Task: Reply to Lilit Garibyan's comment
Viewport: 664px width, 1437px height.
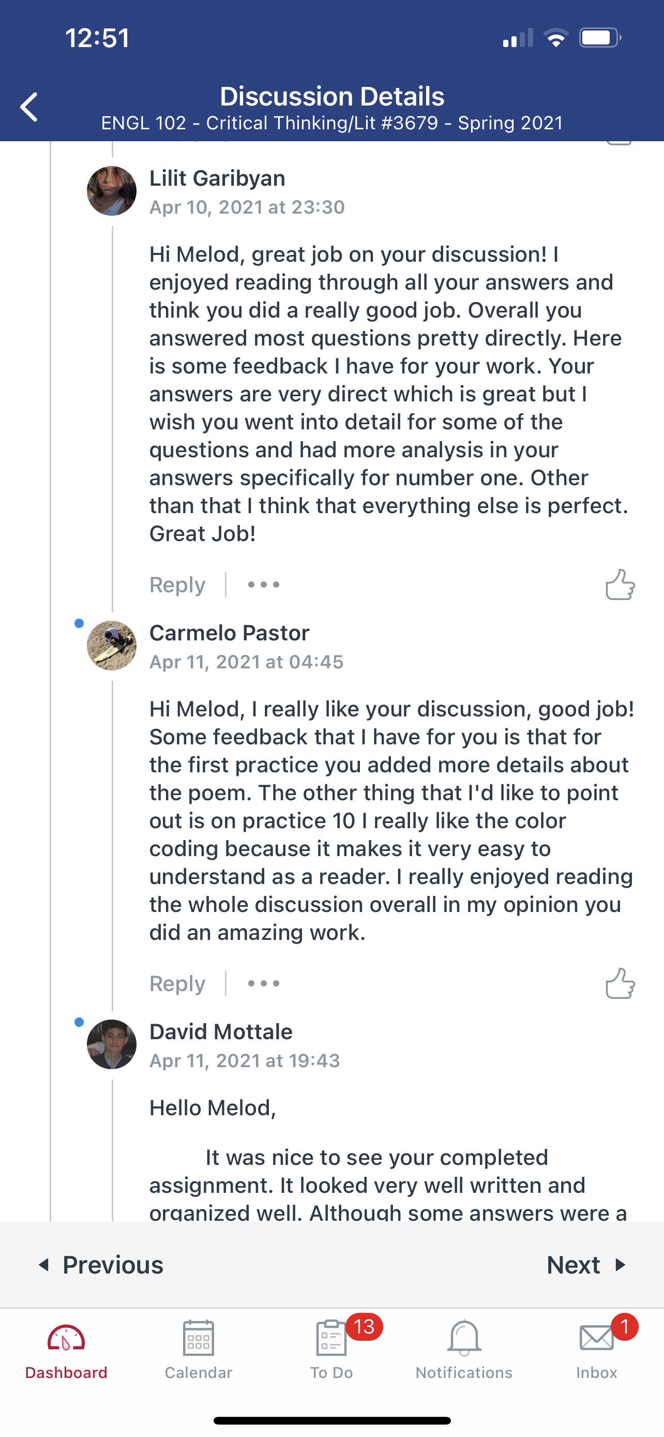Action: tap(177, 585)
